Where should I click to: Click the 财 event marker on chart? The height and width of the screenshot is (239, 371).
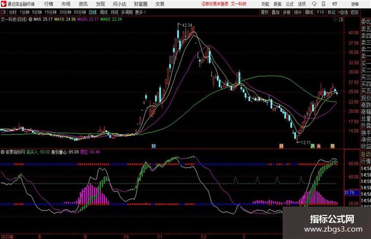(154, 146)
